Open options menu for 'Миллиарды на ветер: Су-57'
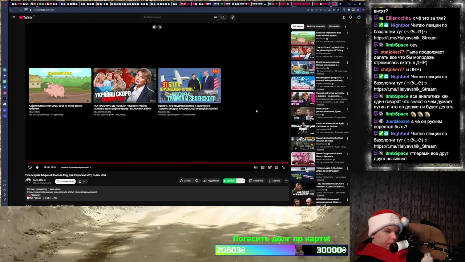Viewport: 465px width, 262px height. 347,78
